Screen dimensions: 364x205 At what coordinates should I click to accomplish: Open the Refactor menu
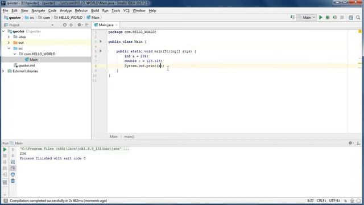(81, 10)
